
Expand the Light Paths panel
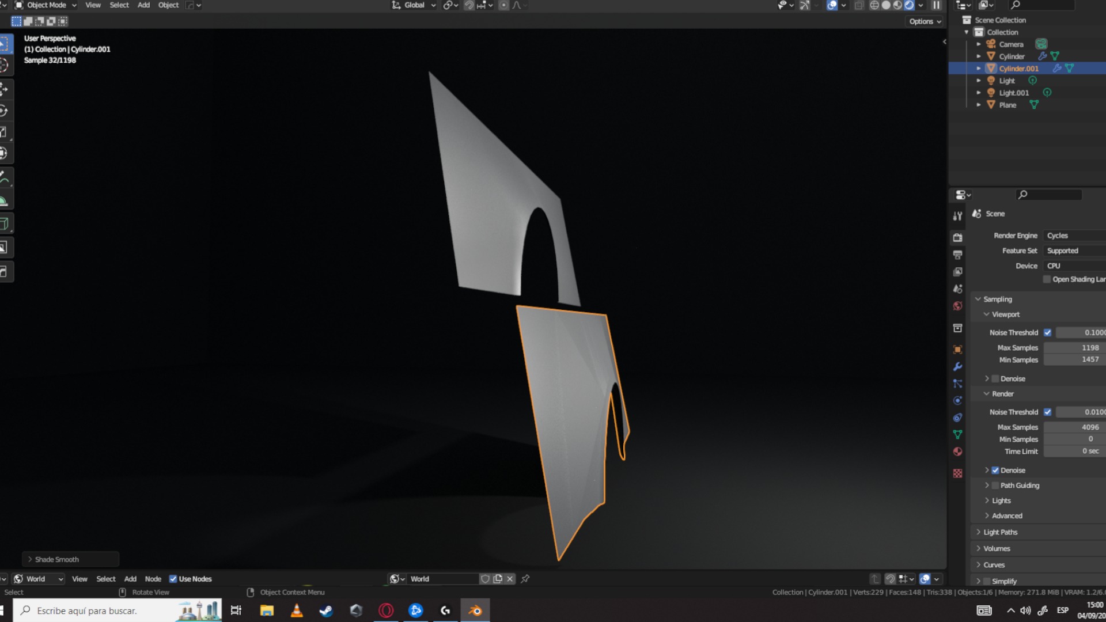1000,532
